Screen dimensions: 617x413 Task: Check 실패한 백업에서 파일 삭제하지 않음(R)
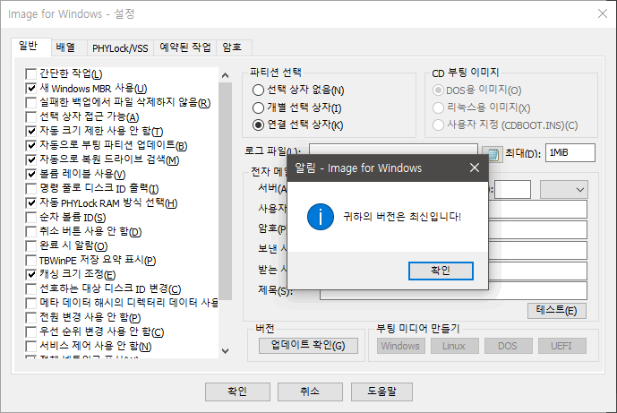click(x=30, y=103)
